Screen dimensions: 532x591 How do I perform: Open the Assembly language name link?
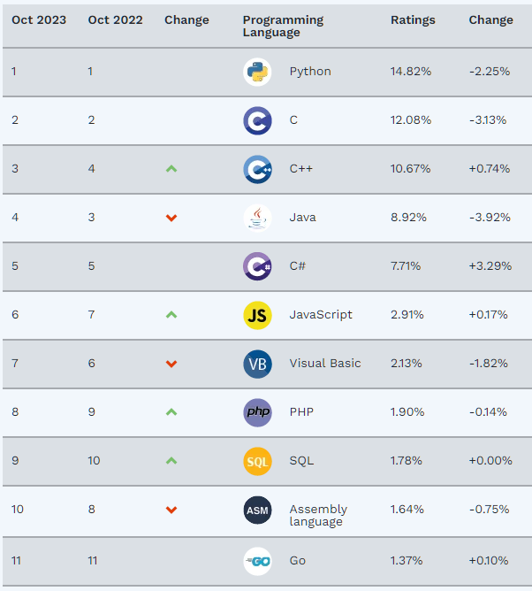point(318,515)
